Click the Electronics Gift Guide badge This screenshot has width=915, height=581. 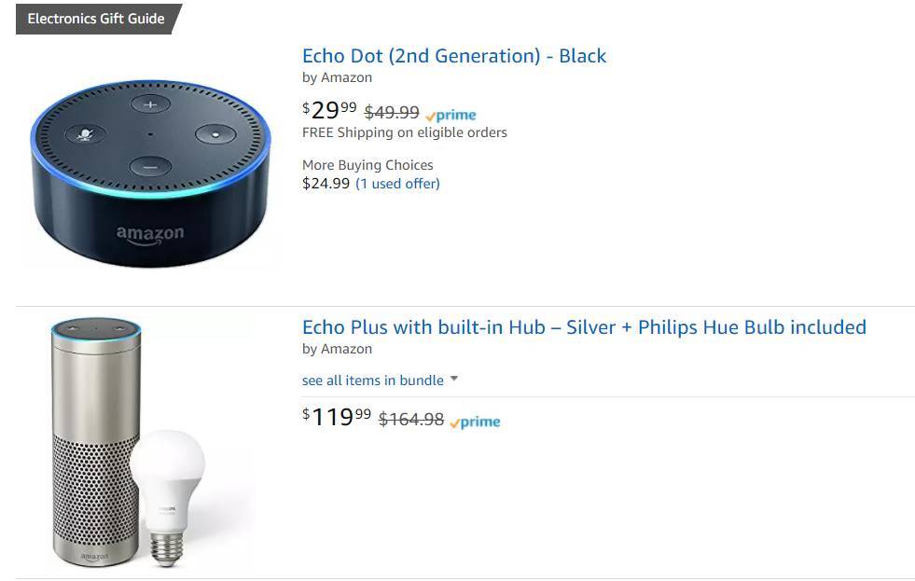click(x=98, y=19)
